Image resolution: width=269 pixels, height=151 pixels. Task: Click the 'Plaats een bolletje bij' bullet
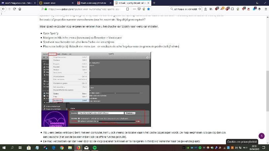coord(111,46)
